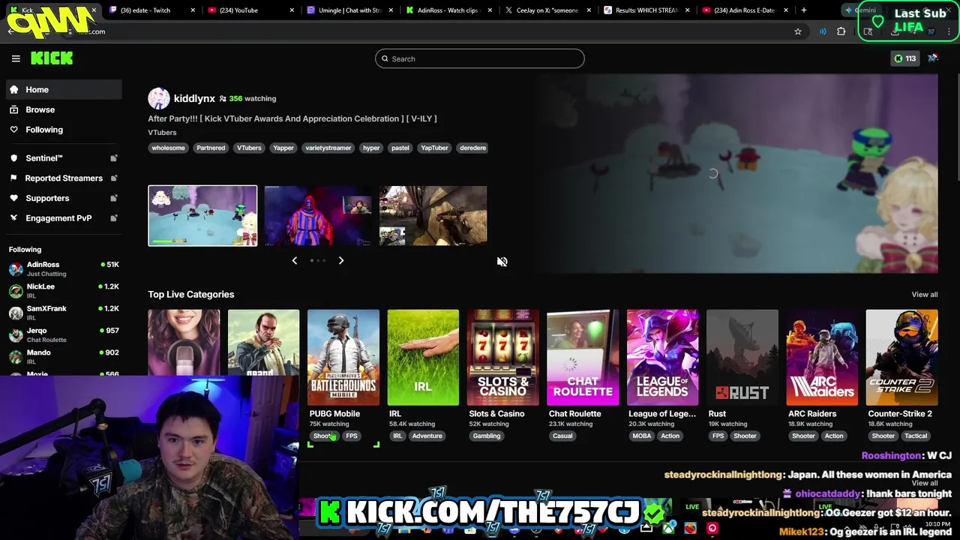This screenshot has height=540, width=960.
Task: Select the second carousel stream thumbnail
Action: click(318, 216)
